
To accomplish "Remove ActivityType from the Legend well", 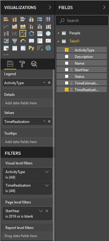I will click(49, 83).
